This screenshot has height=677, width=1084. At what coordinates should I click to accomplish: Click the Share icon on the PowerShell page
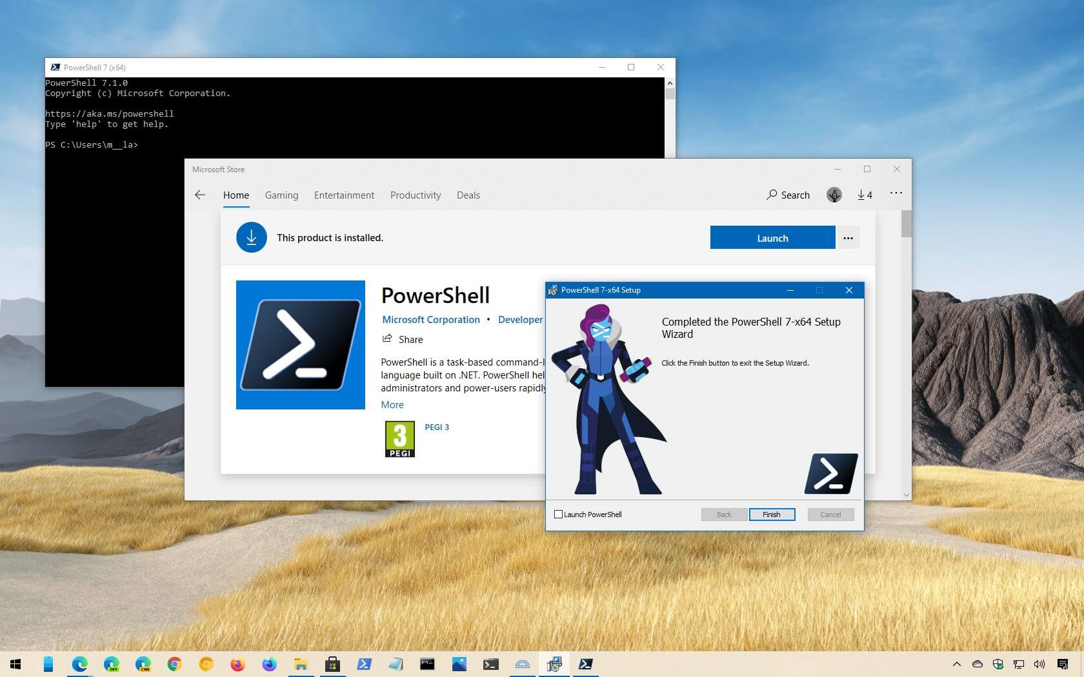(x=387, y=339)
